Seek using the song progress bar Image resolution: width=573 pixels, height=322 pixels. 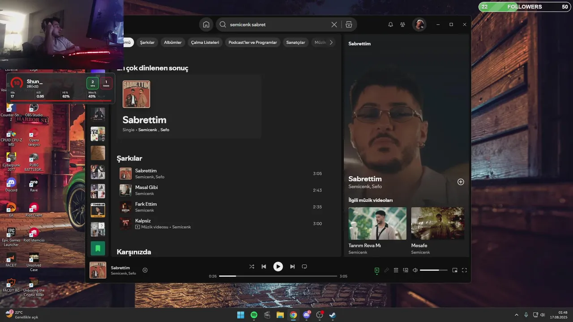(x=278, y=276)
